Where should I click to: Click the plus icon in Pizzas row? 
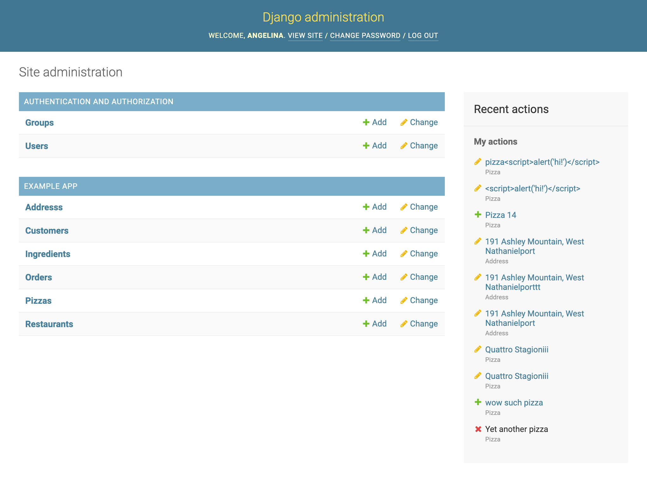(366, 300)
